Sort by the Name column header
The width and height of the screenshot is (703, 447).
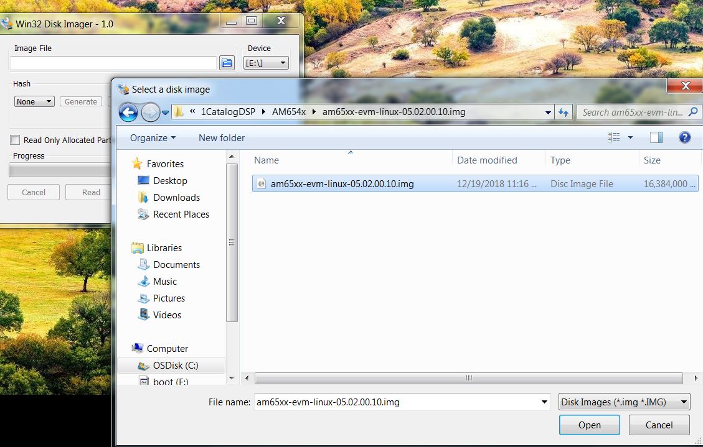pos(267,160)
